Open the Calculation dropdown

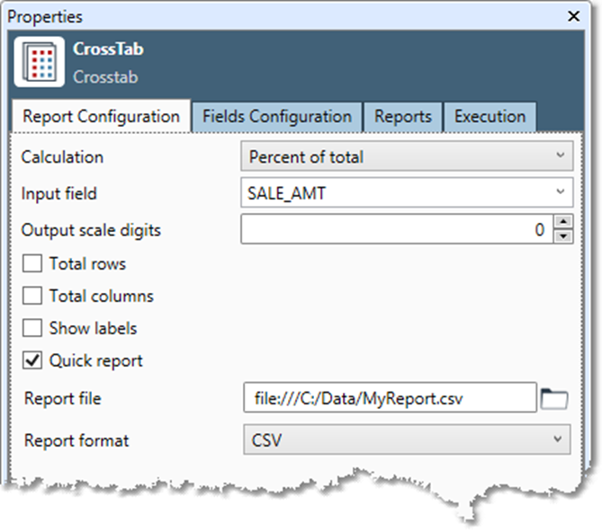click(x=406, y=157)
